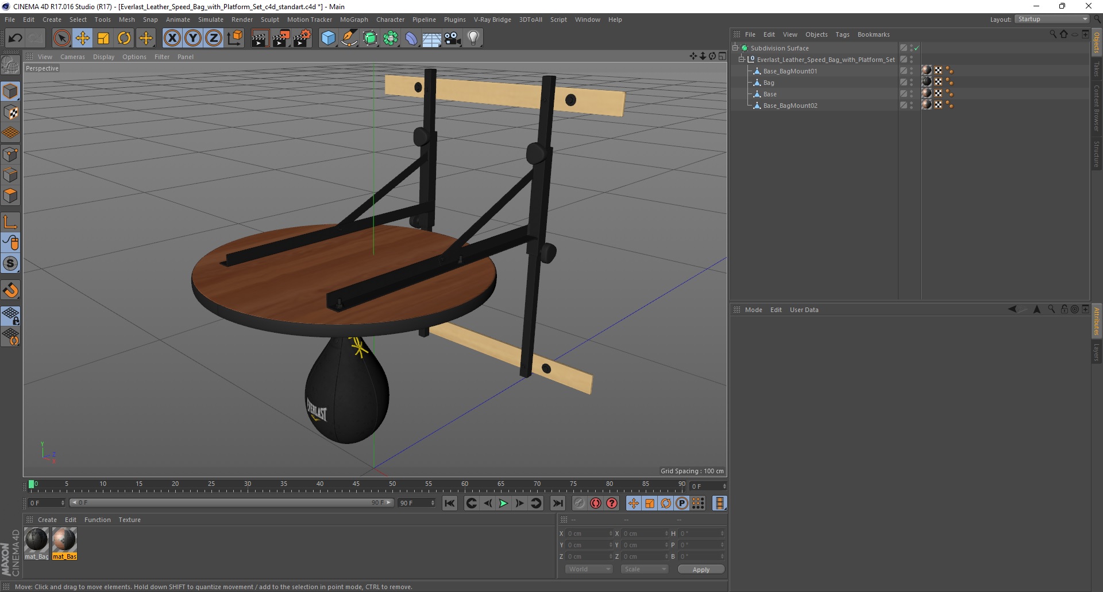This screenshot has width=1103, height=592.
Task: Open the World coordinate dropdown
Action: [x=589, y=569]
